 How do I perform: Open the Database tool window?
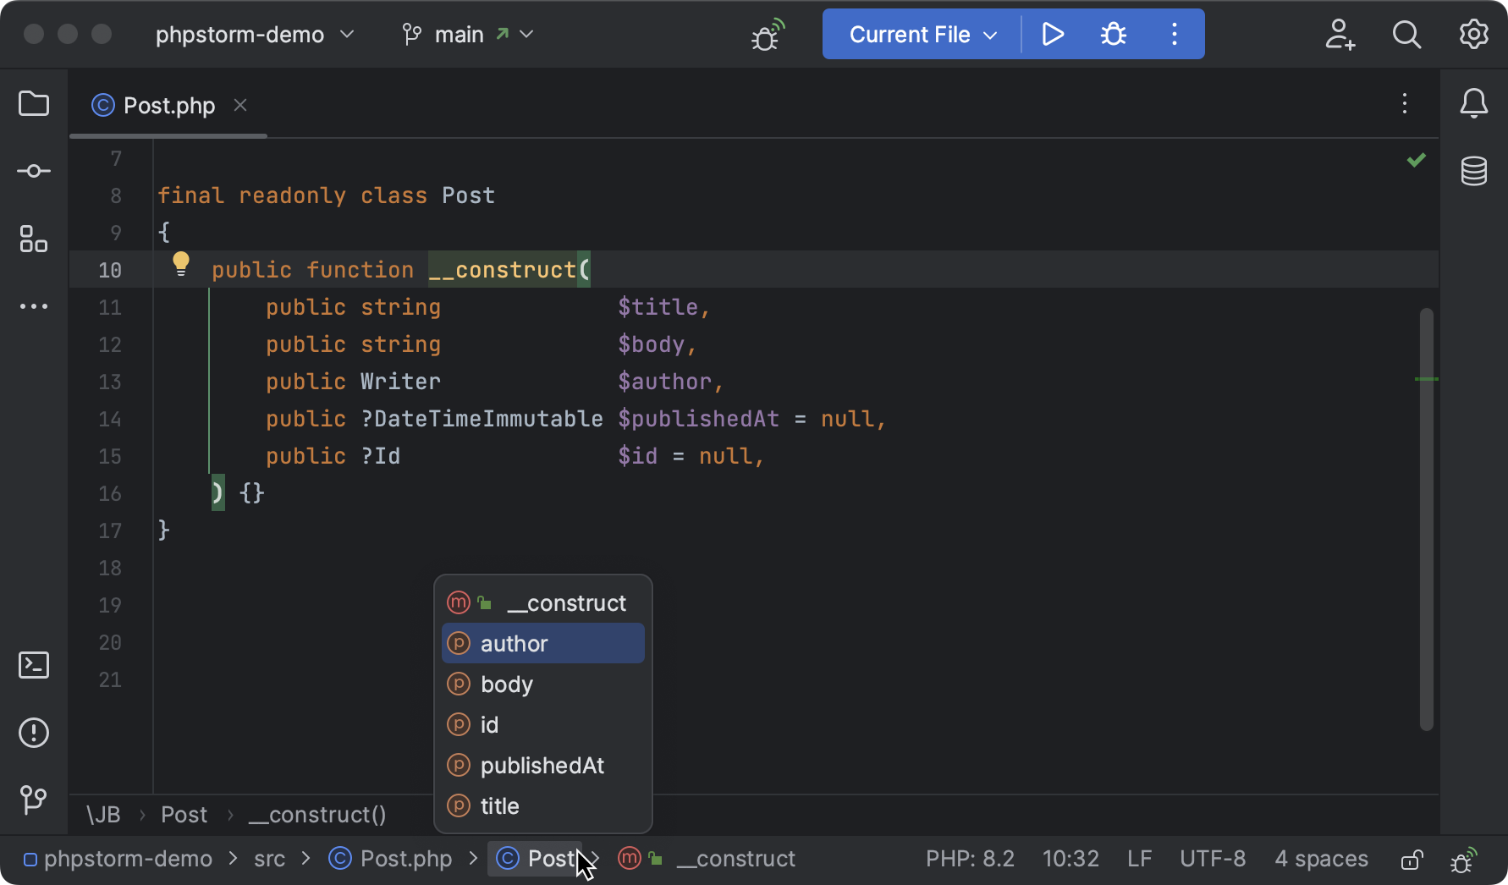click(x=1474, y=171)
